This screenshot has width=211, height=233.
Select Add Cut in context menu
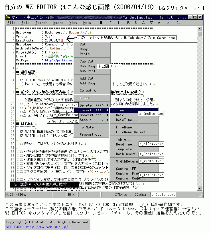[x=92, y=78]
